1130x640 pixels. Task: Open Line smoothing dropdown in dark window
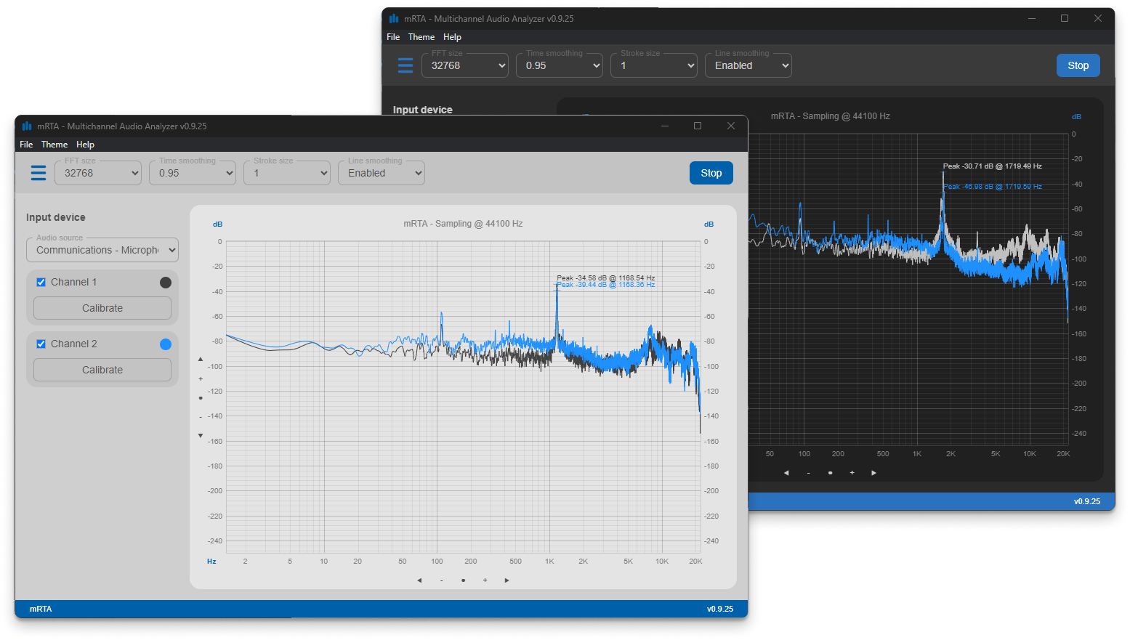748,65
